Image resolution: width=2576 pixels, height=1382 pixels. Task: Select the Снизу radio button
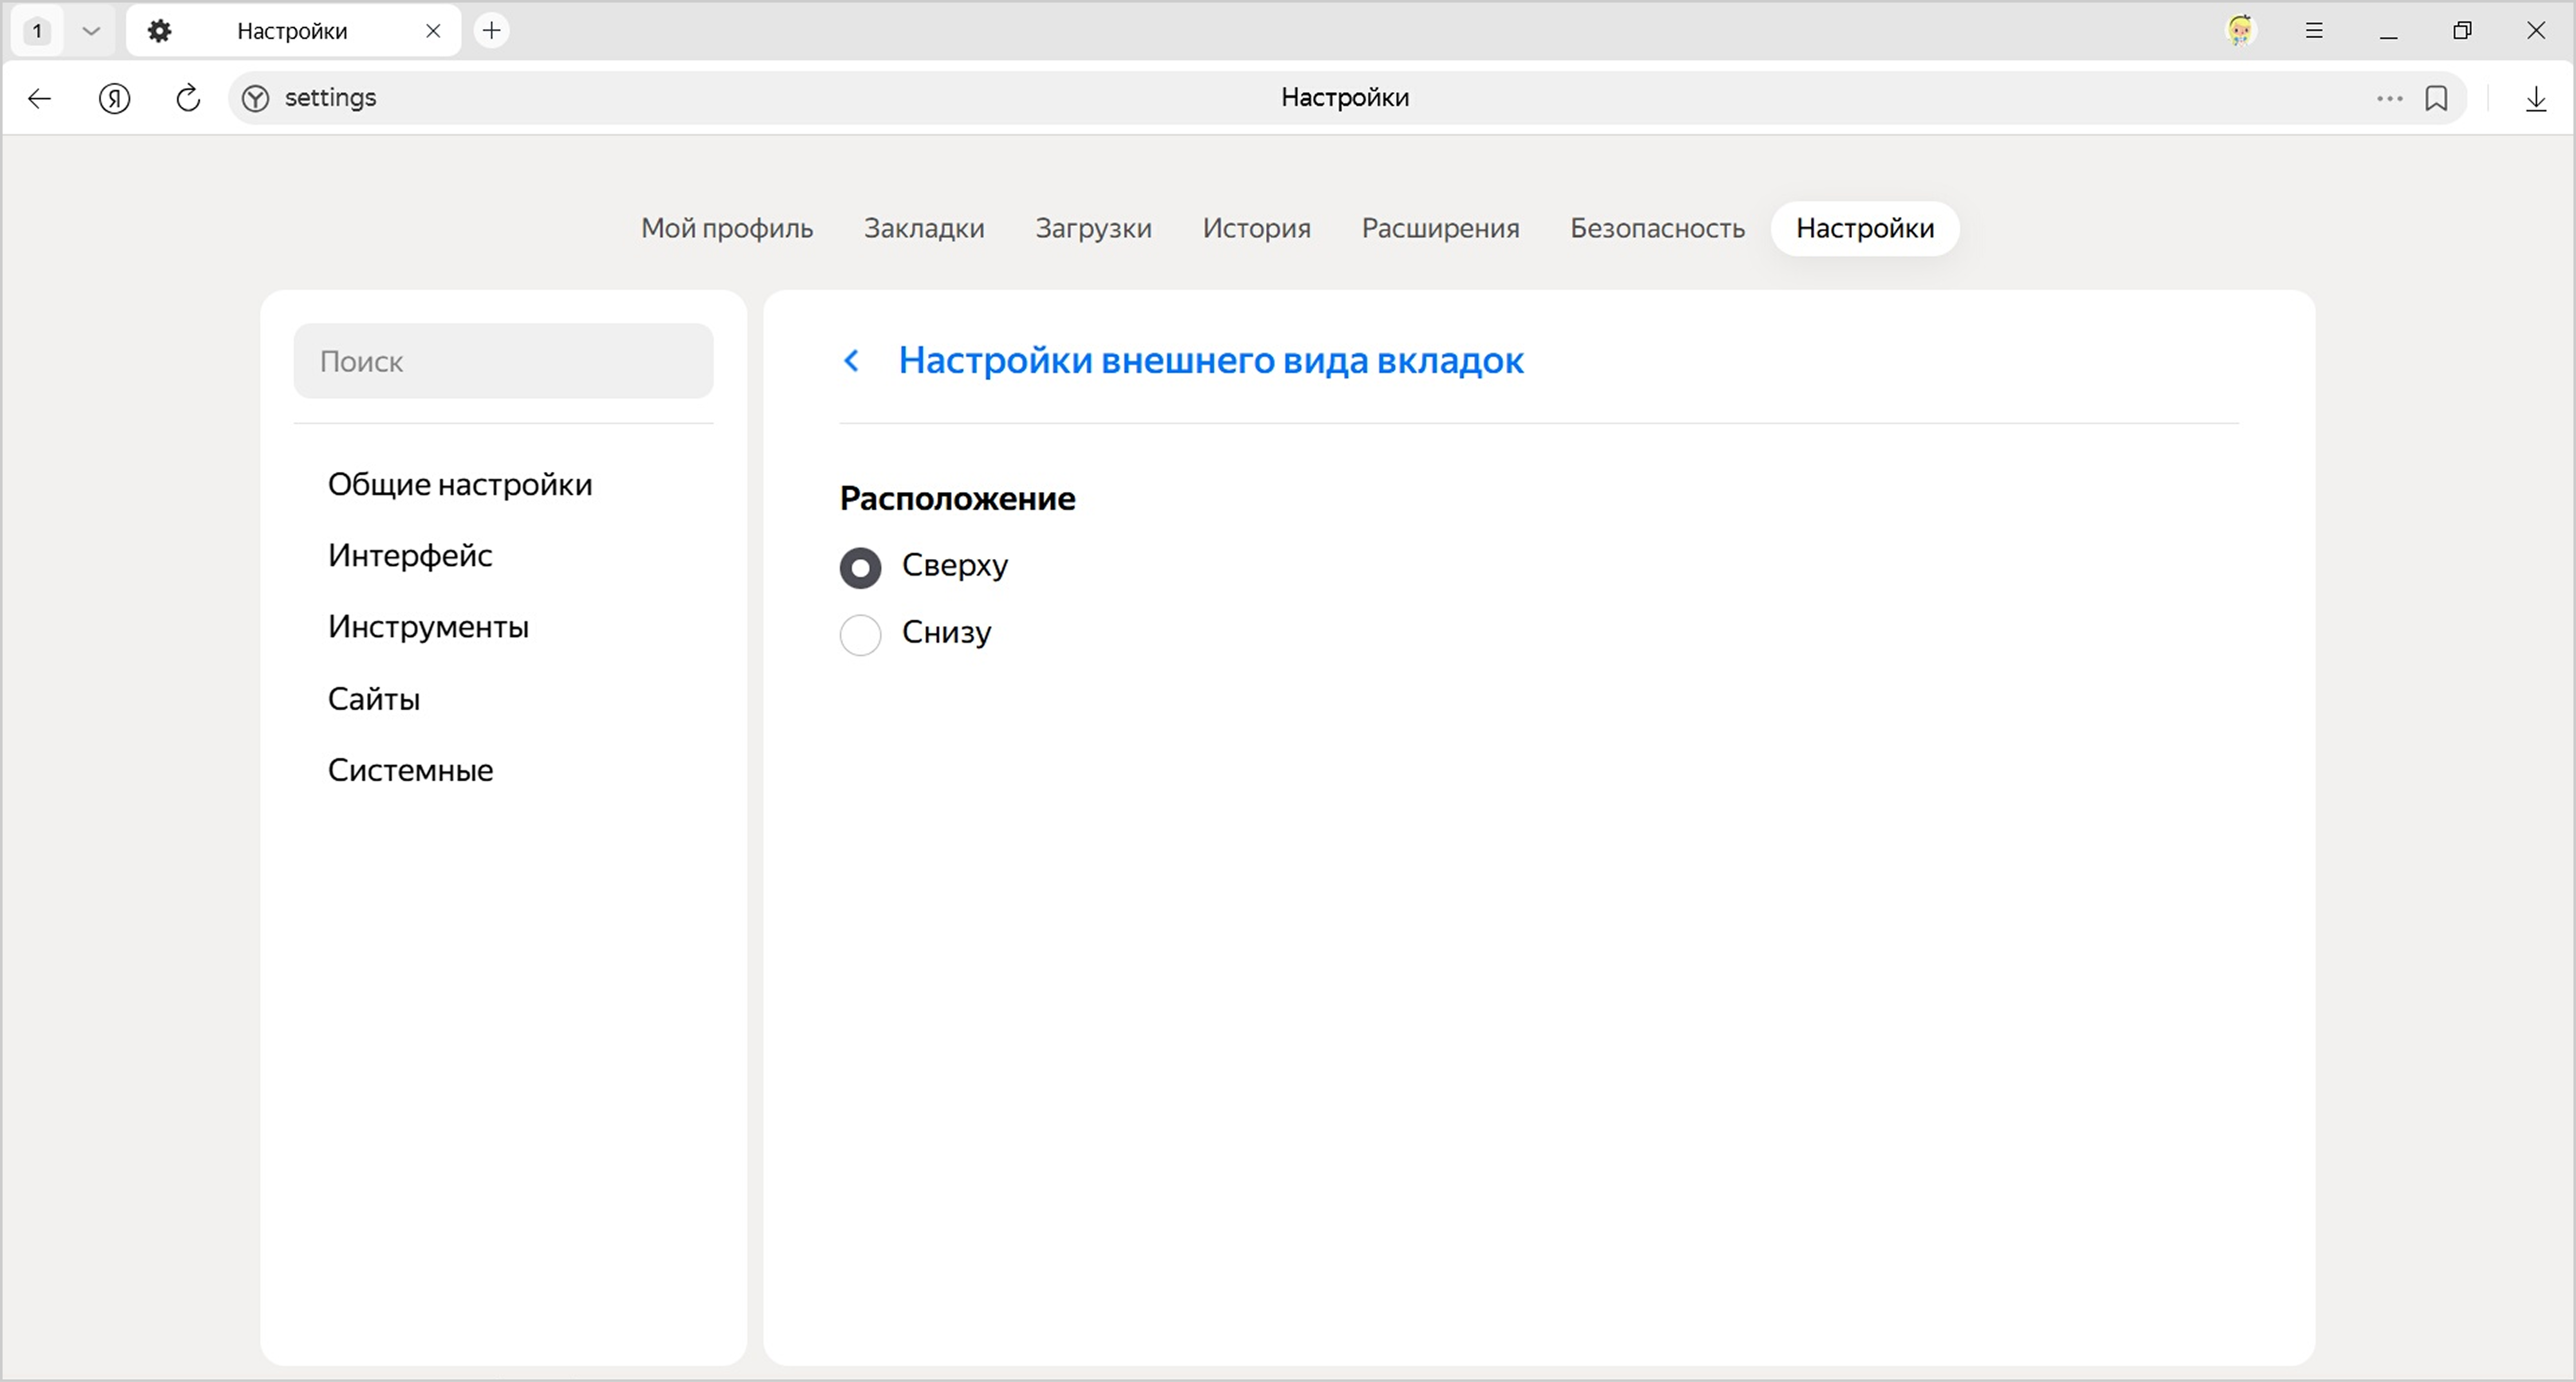tap(860, 634)
